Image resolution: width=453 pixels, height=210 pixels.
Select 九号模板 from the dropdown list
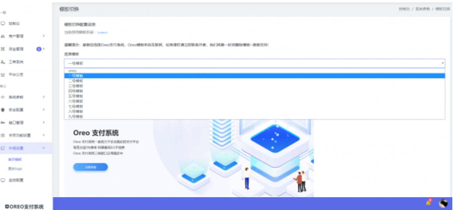tap(255, 117)
